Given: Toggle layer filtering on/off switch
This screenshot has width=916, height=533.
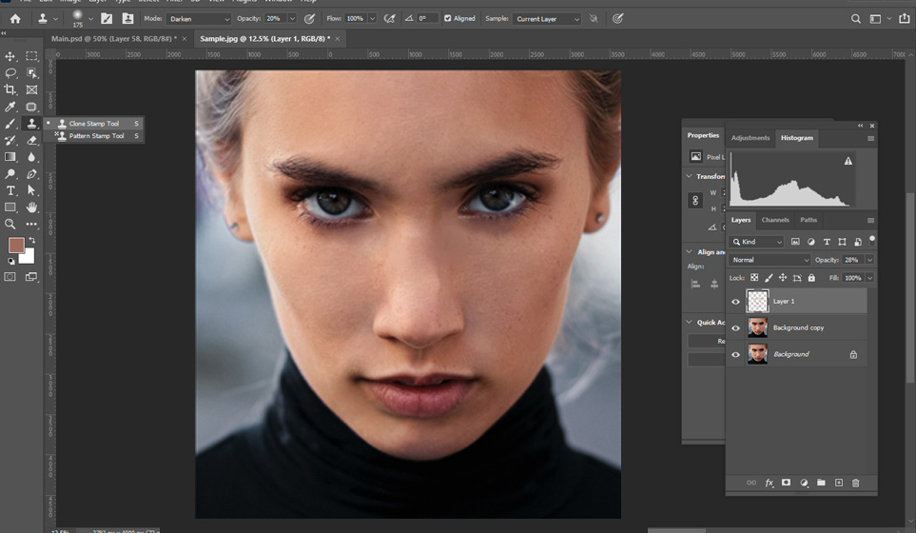Looking at the screenshot, I should pos(872,240).
